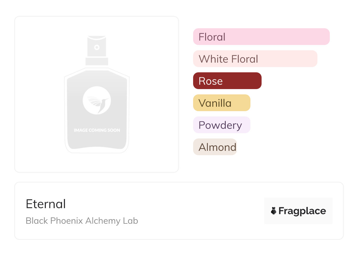Click the Fragplace icon beside the wordmark
Viewport: 358px width, 254px height.
(x=274, y=211)
